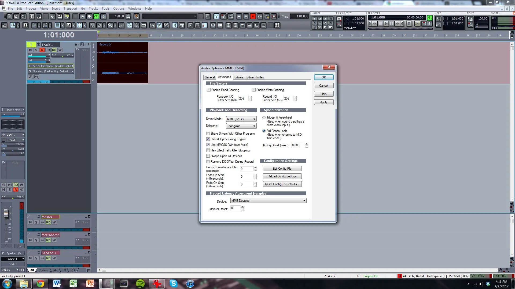This screenshot has width=515, height=289.
Task: Click Cancel in Audio Options dialog
Action: pyautogui.click(x=324, y=86)
